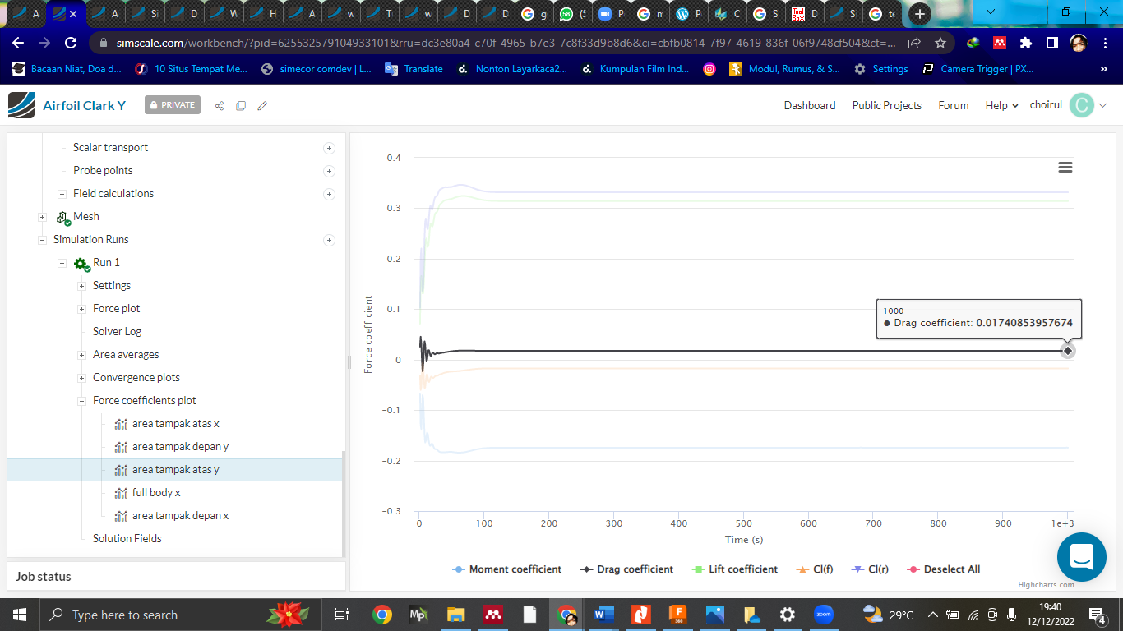Click the chart icon beside 'full body x'
Screen dimensions: 1123x631
pyautogui.click(x=121, y=492)
